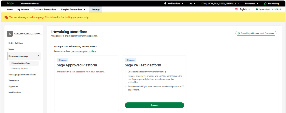Select the Settings tab
The image size is (286, 113).
(x=95, y=10)
